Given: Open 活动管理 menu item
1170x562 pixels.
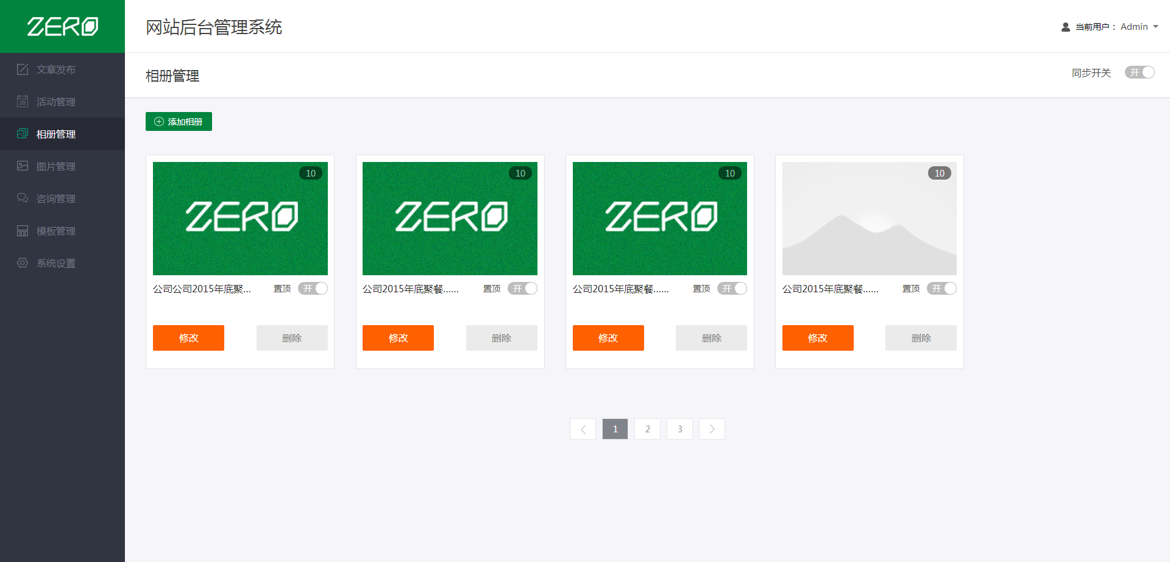Looking at the screenshot, I should tap(62, 102).
